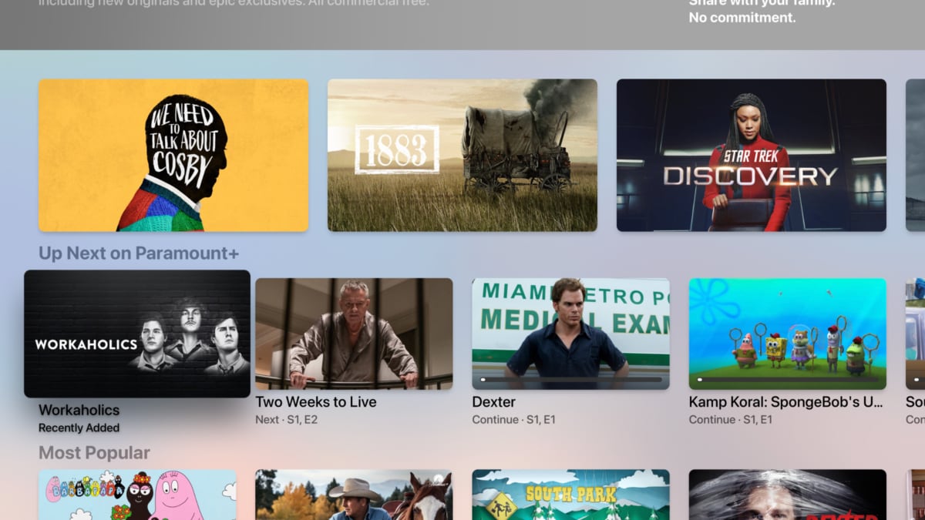Image resolution: width=925 pixels, height=520 pixels.
Task: Click Kamp Koral: SpongeBob's title text
Action: (x=786, y=402)
